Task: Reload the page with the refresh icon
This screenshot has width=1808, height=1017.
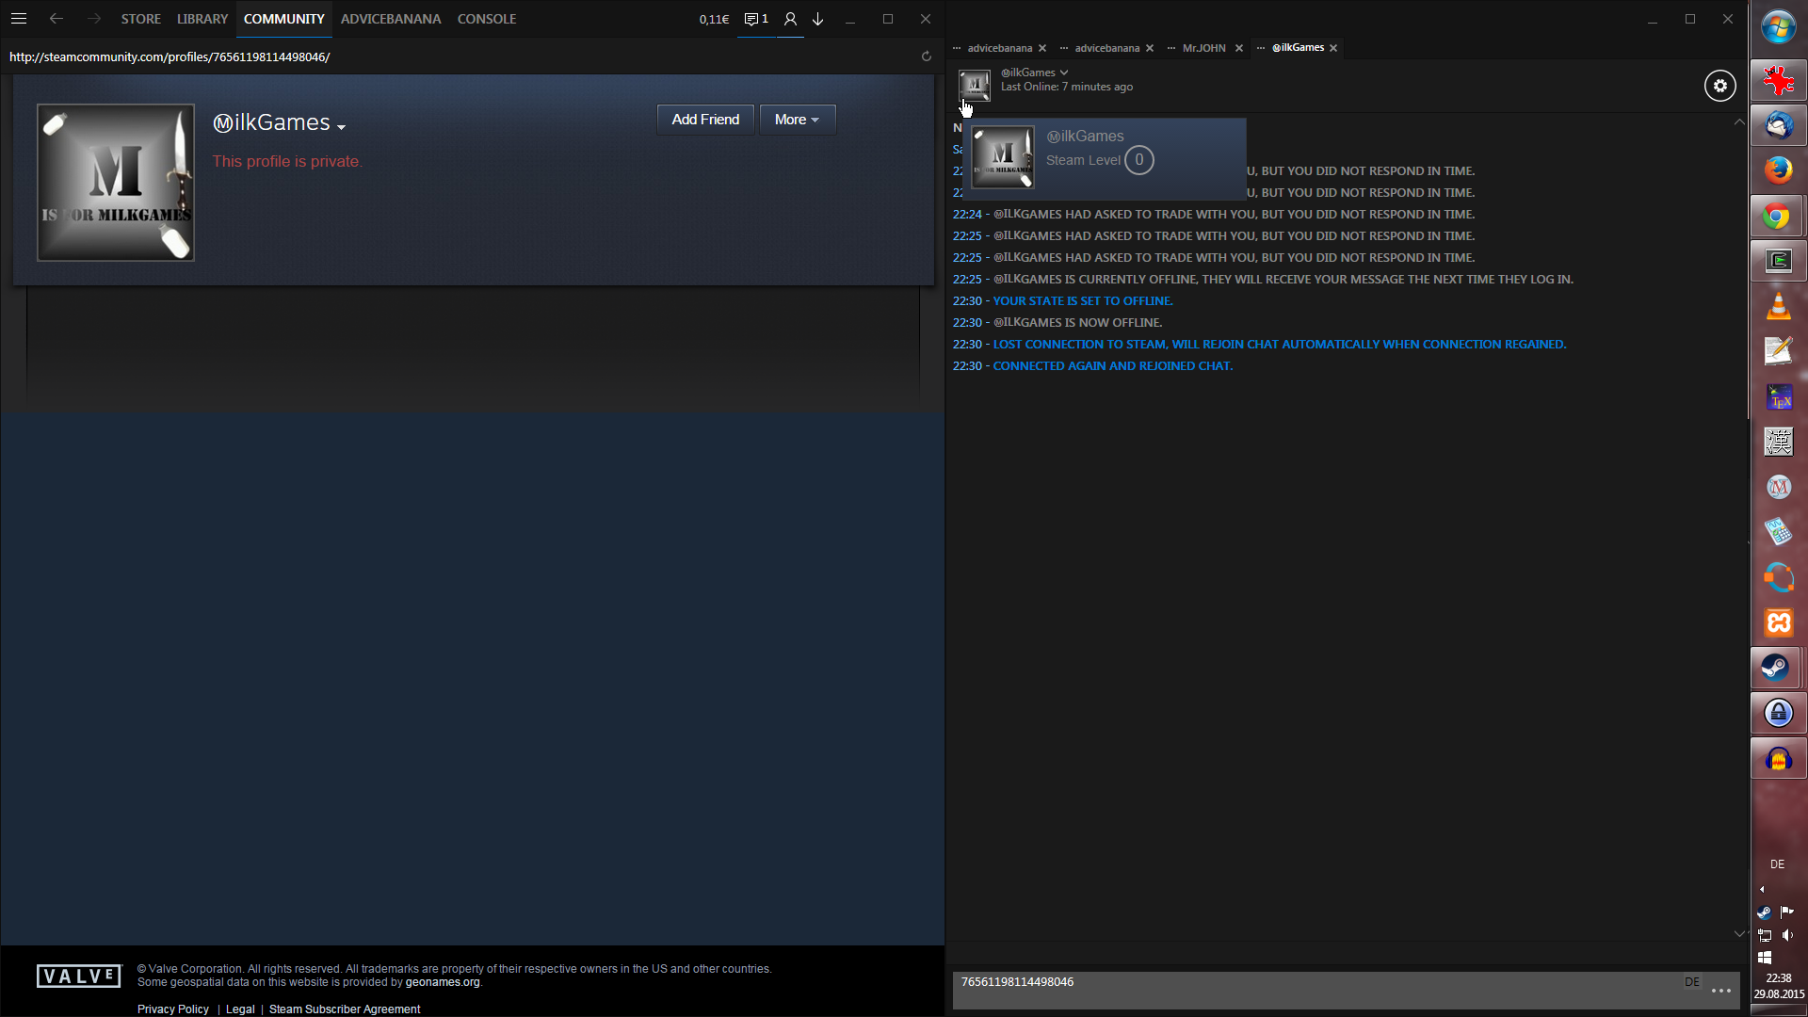Action: point(927,56)
